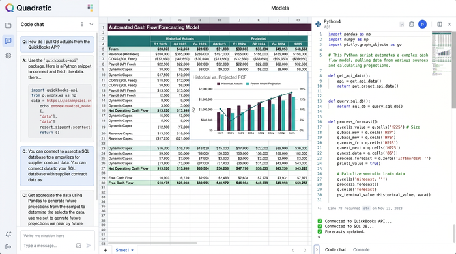The width and height of the screenshot is (456, 254).
Task: Click the Code chat panel vertical scrollbar
Action: point(97,116)
